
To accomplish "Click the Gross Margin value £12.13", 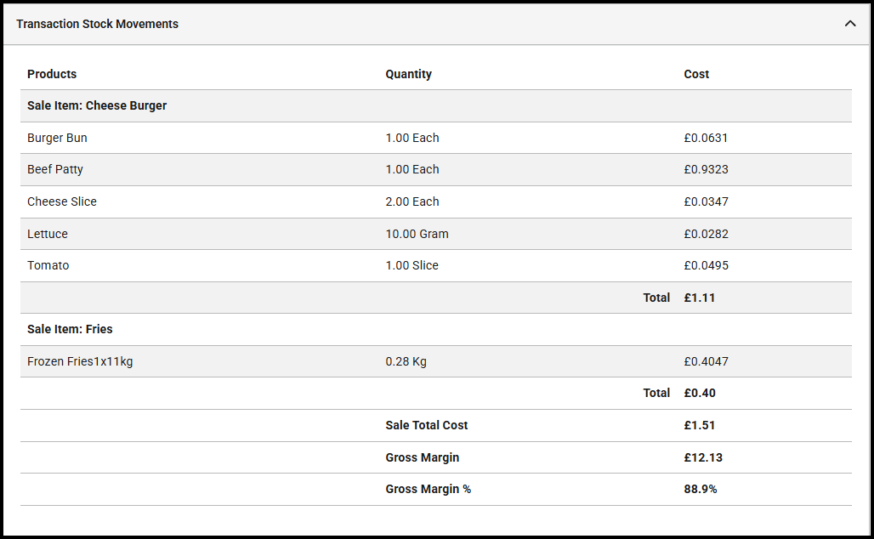I will coord(703,457).
